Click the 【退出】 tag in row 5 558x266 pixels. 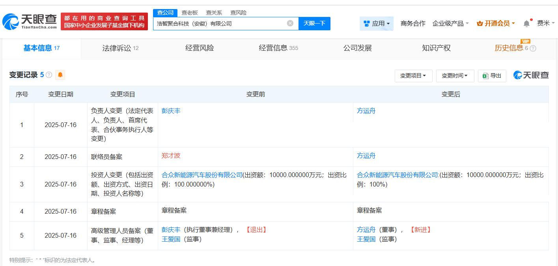[x=256, y=230]
